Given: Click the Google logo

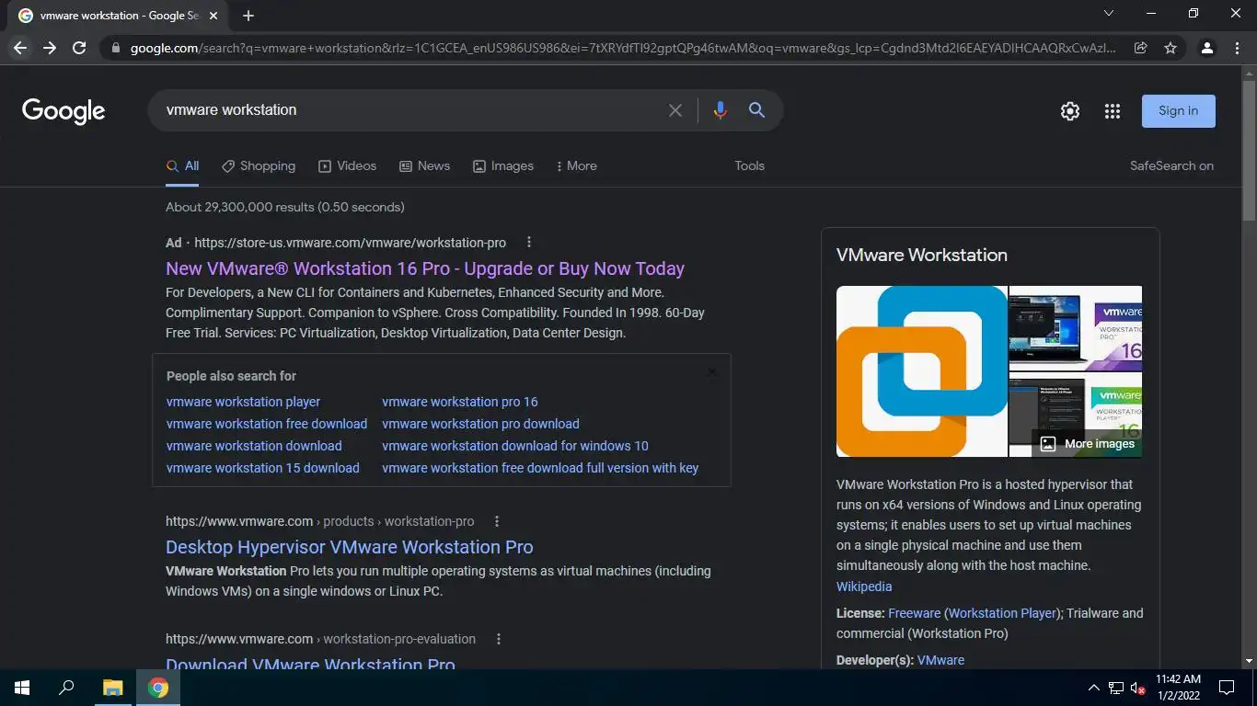Looking at the screenshot, I should (63, 111).
